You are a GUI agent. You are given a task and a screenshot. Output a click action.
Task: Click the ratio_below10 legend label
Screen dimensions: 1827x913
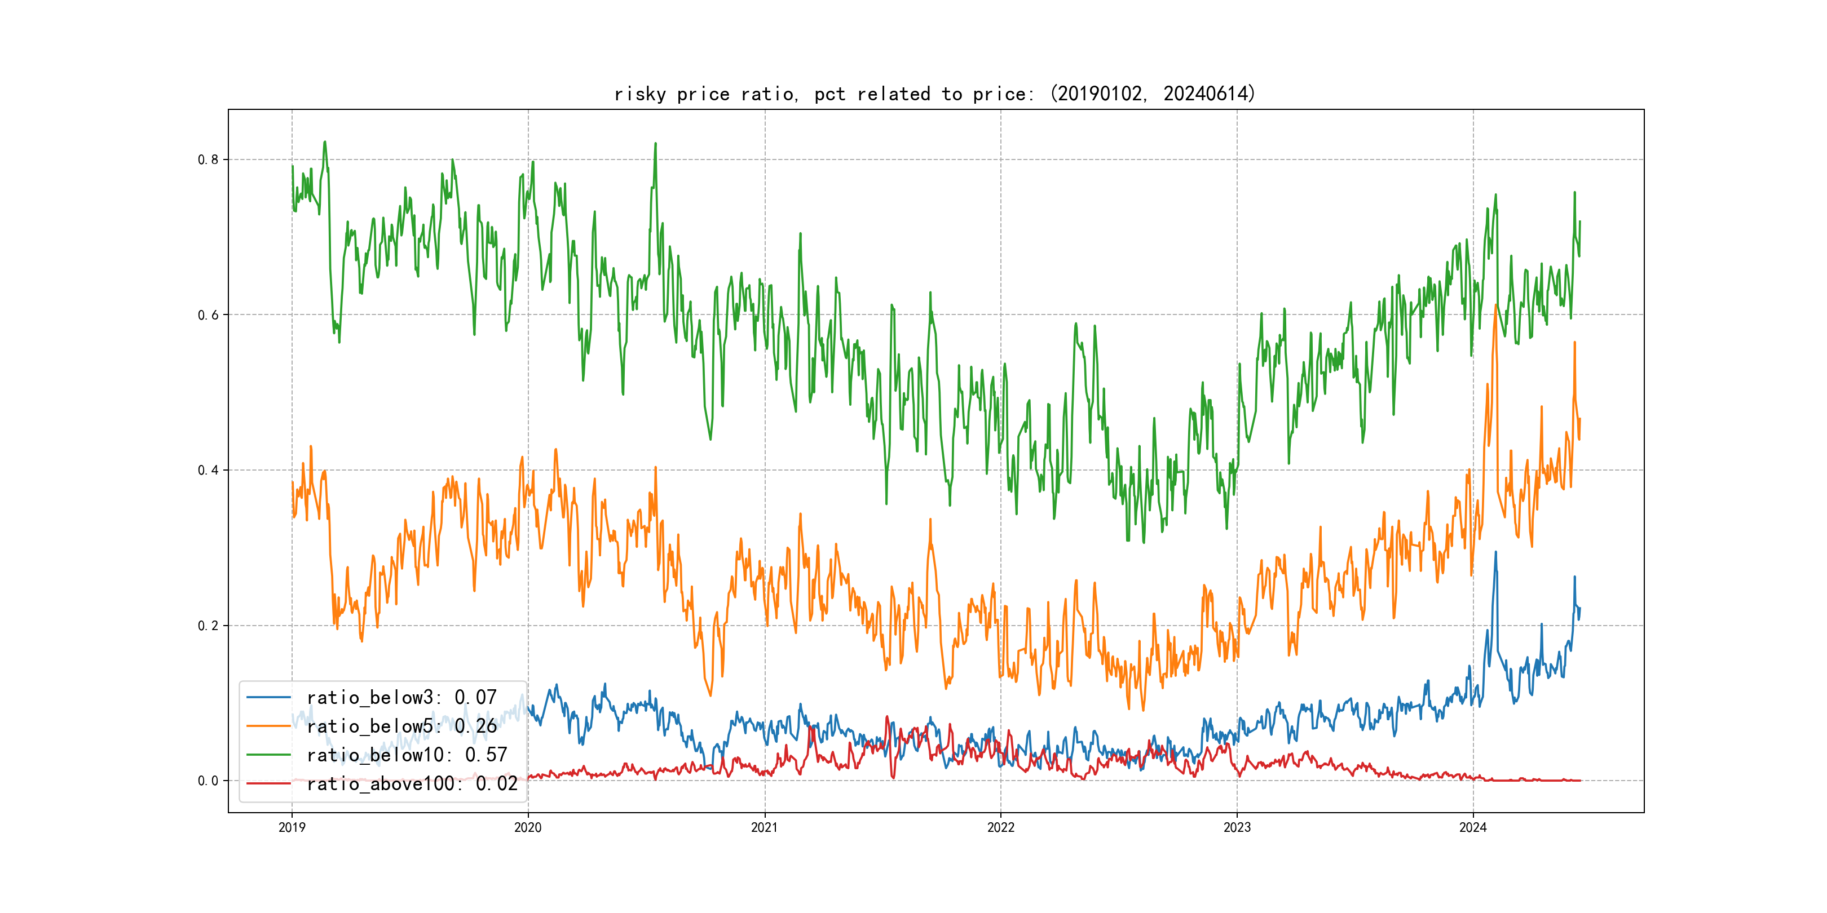point(407,755)
